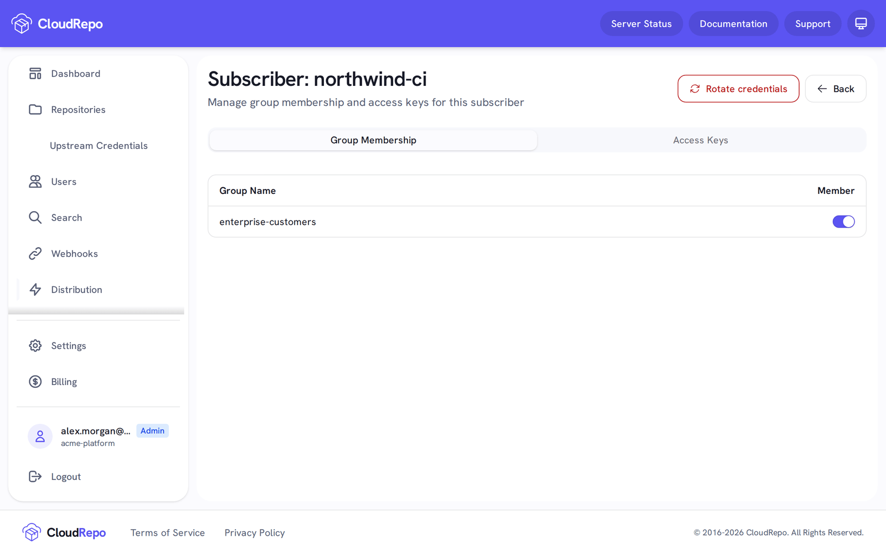Click the Search magnifier icon
Screen dimensions: 886x554
tap(35, 218)
